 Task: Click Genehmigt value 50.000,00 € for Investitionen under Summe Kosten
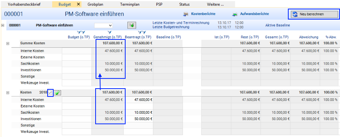(114, 70)
